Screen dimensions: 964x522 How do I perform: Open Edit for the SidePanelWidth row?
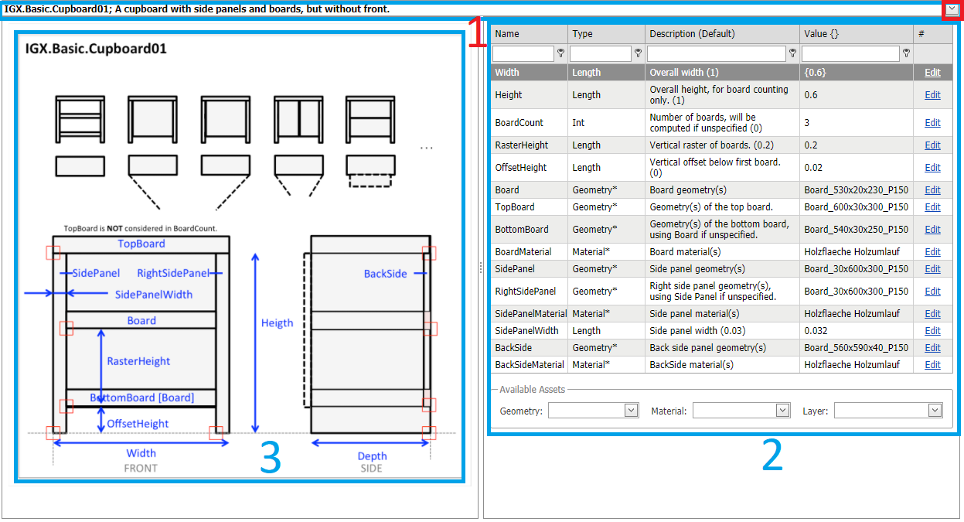click(x=932, y=331)
